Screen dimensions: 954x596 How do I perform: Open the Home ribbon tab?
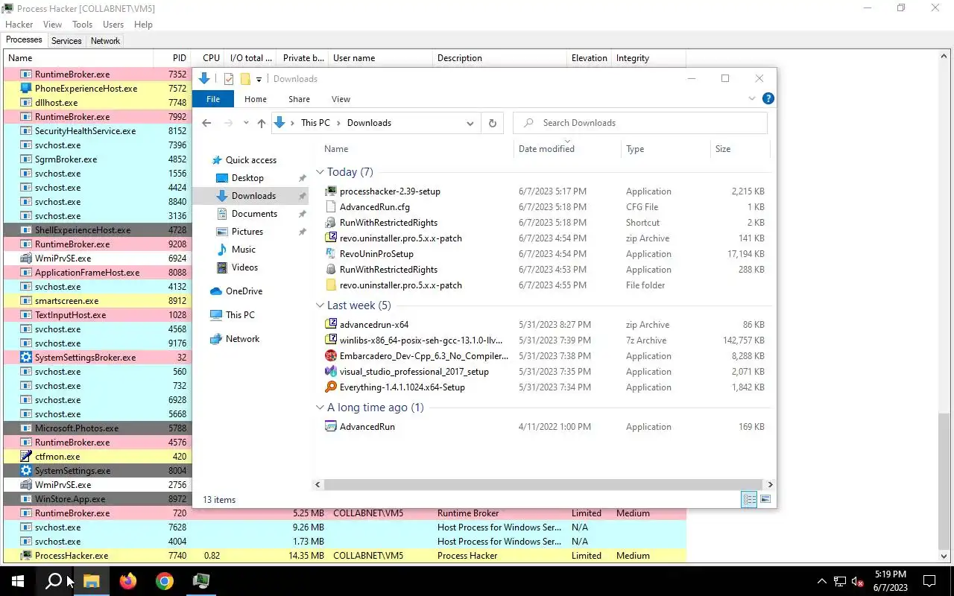(x=256, y=99)
